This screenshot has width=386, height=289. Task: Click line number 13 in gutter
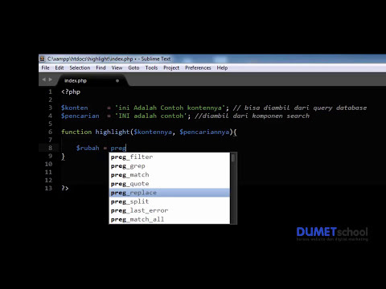pyautogui.click(x=48, y=188)
